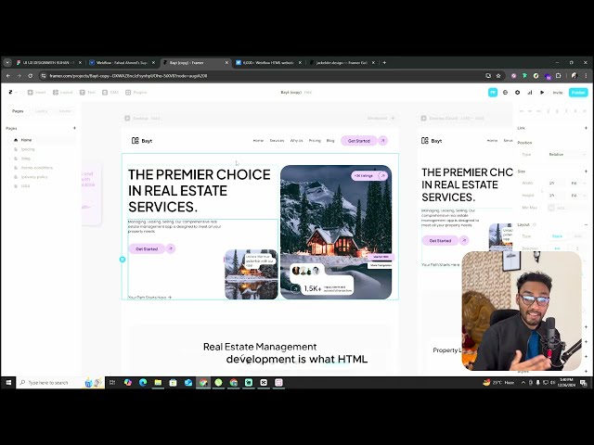This screenshot has height=445, width=594.
Task: Click the cyan avatar badge in toolbar
Action: point(493,93)
